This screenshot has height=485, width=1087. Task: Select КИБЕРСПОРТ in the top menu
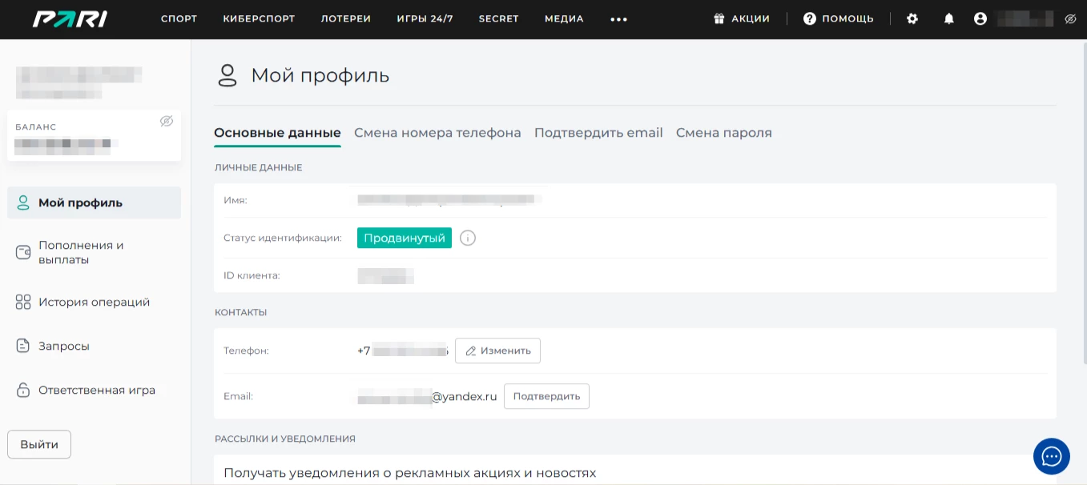point(259,18)
